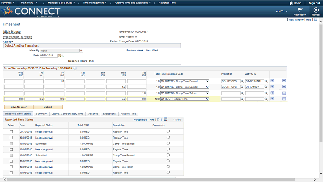The width and height of the screenshot is (323, 182).
Task: Click Wed 9/30 hours cell in Regular Time row
Action: pyautogui.click(x=14, y=99)
